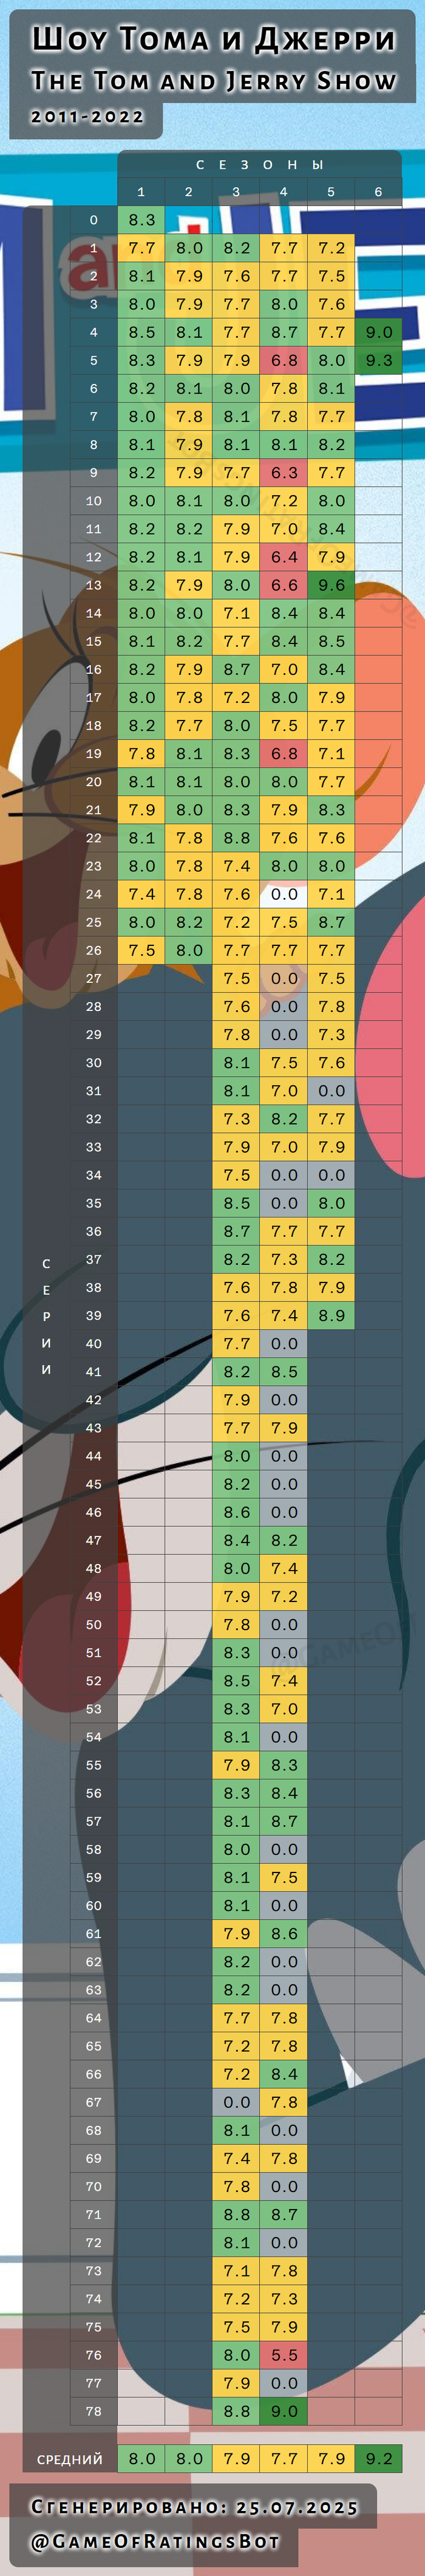Click season 3 rating 8.7 in episode 16 row

[x=237, y=669]
